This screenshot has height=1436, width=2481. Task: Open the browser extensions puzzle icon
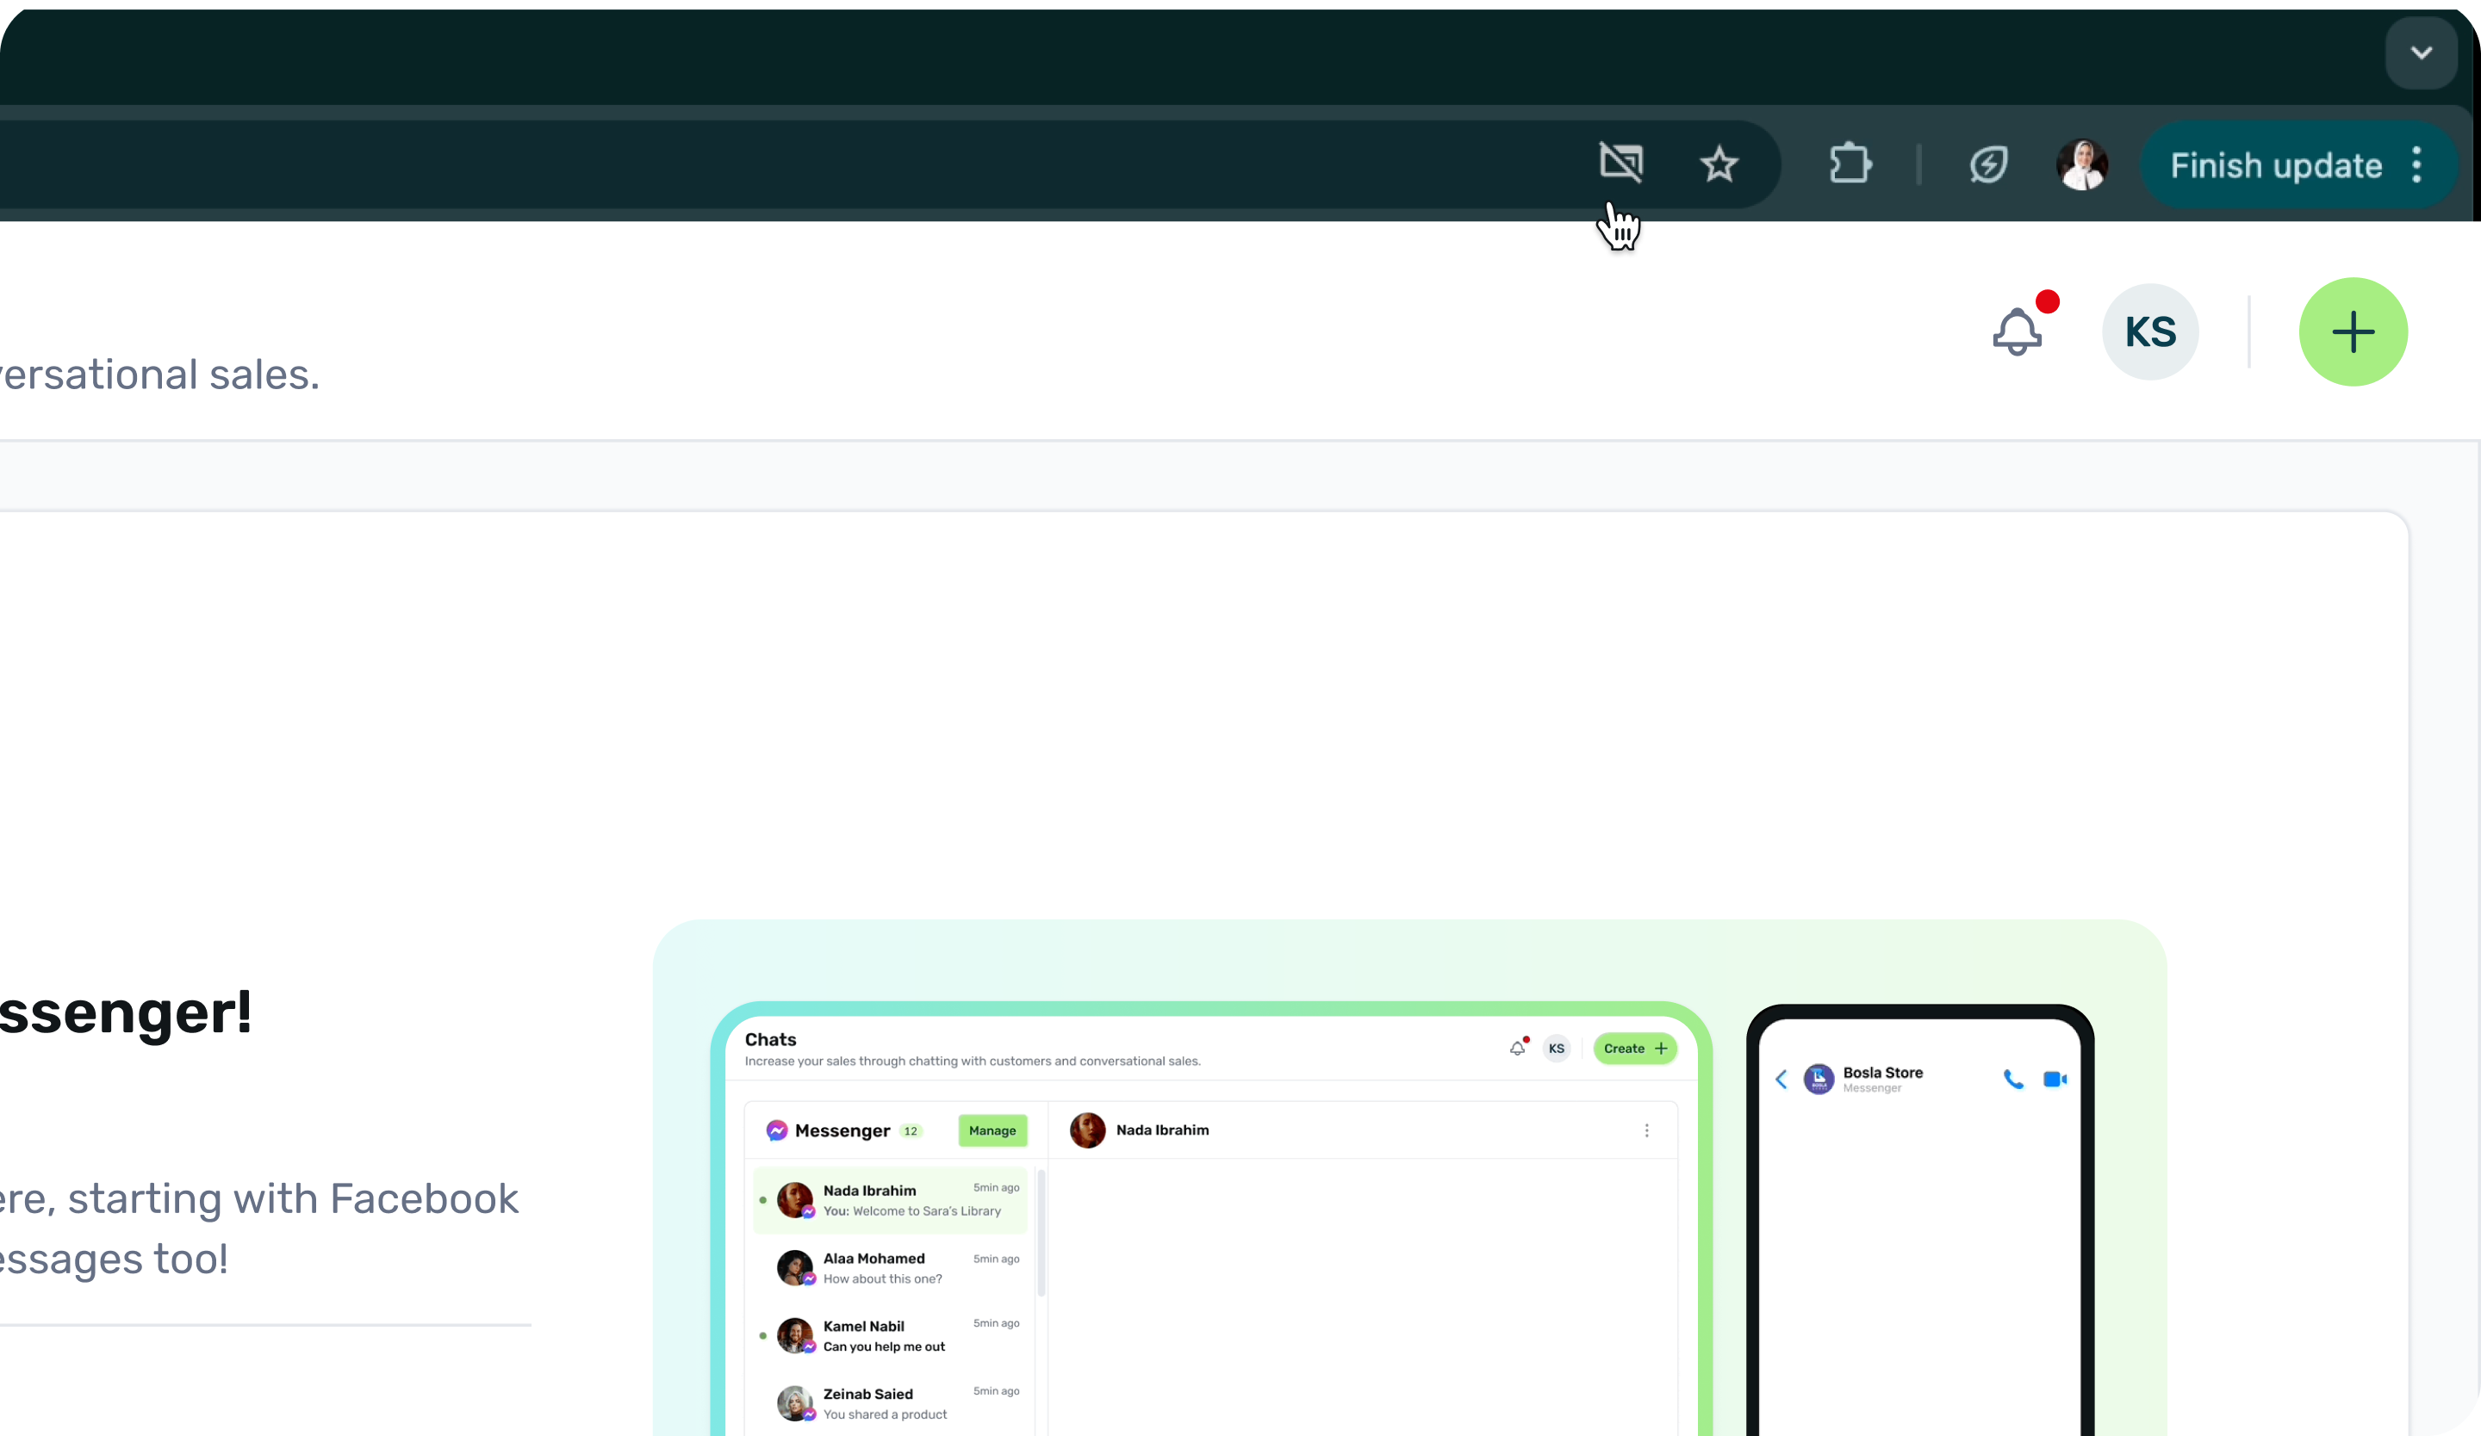[x=1850, y=164]
